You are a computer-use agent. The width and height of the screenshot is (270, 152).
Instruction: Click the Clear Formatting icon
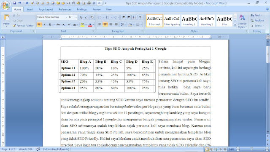[x=92, y=17]
